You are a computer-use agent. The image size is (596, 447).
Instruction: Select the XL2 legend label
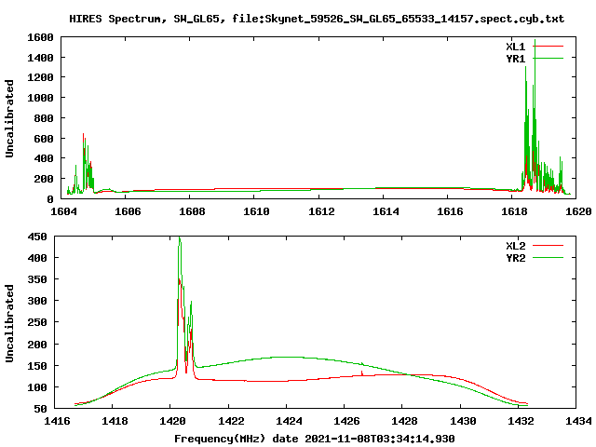point(515,246)
